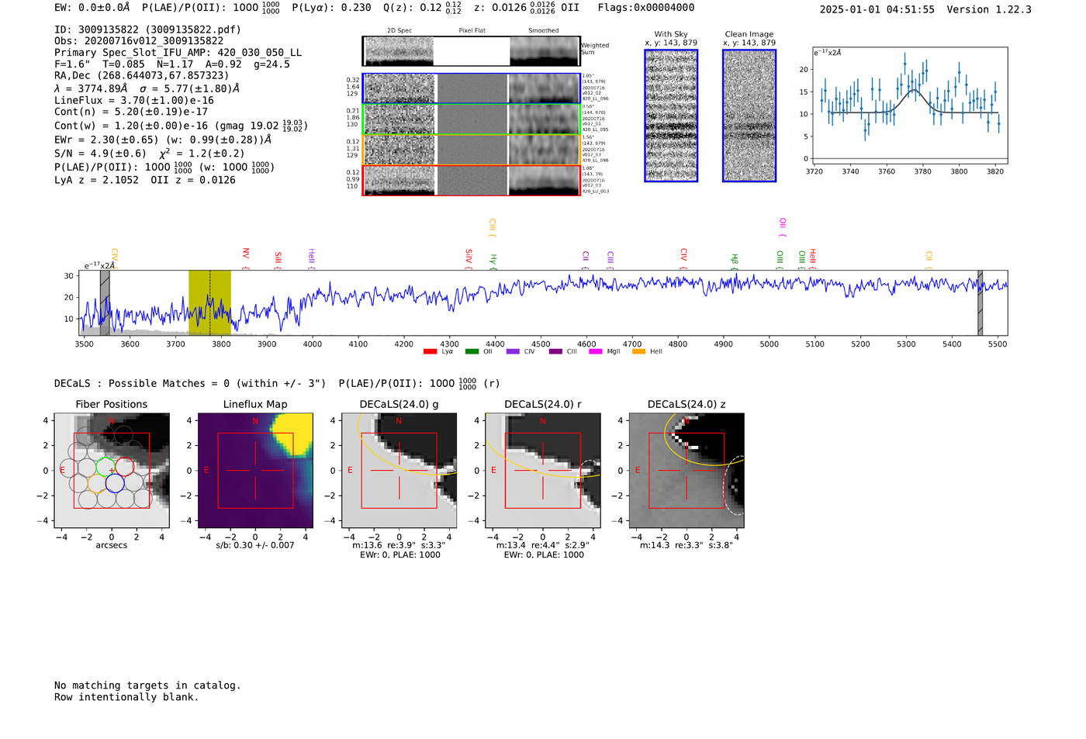Click 'Row intentionally blank.' text
The height and width of the screenshot is (739, 1086).
pos(126,697)
